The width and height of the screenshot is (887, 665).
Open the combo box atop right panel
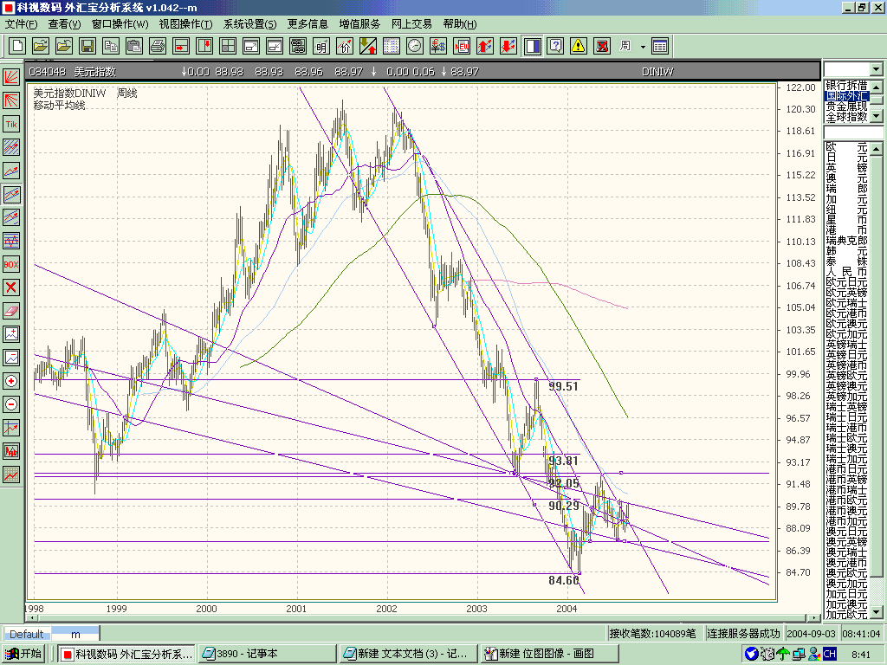tap(853, 69)
